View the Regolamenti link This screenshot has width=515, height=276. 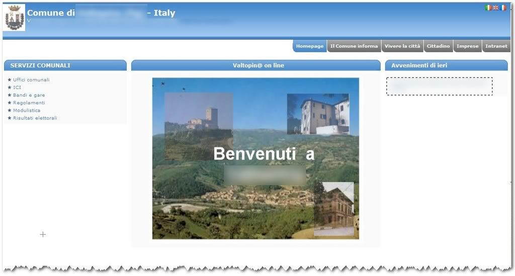click(29, 103)
